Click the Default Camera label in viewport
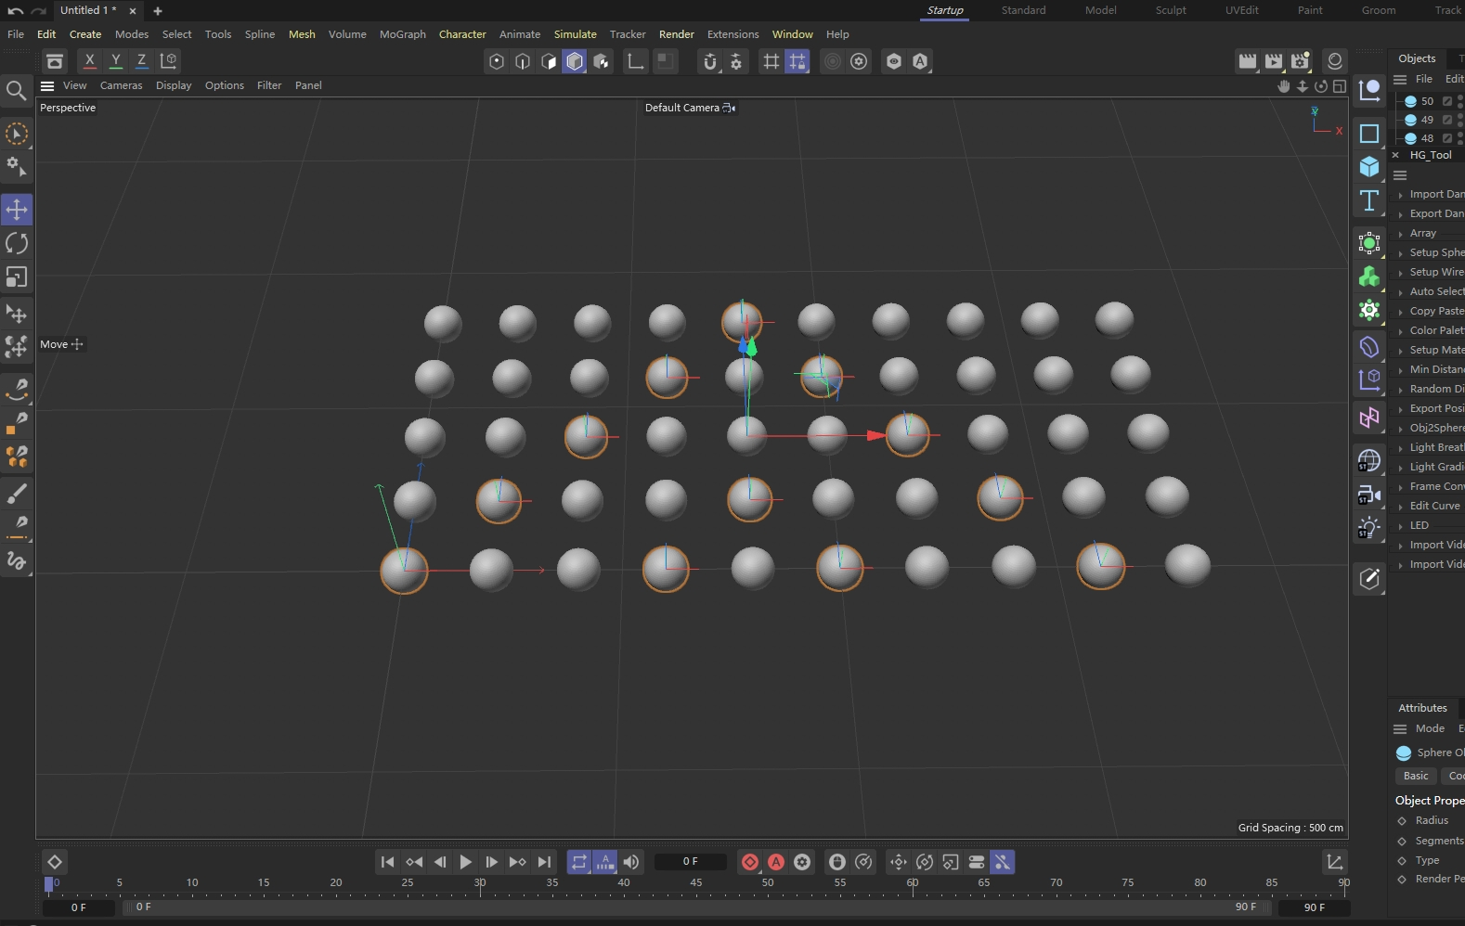Screen dimensions: 1465x926 (x=682, y=108)
